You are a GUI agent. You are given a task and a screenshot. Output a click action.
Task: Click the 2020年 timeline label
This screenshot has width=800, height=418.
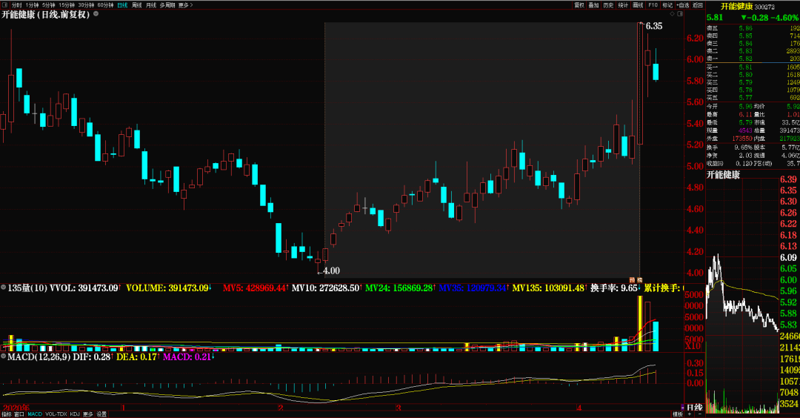coord(16,408)
